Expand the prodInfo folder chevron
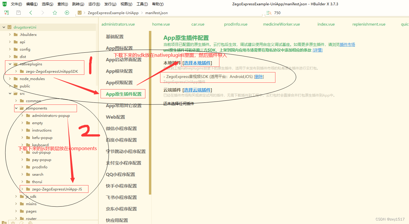This screenshot has height=224, width=409. tap(22, 167)
